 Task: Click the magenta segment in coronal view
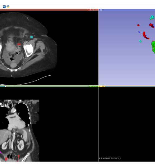pos(1,152)
